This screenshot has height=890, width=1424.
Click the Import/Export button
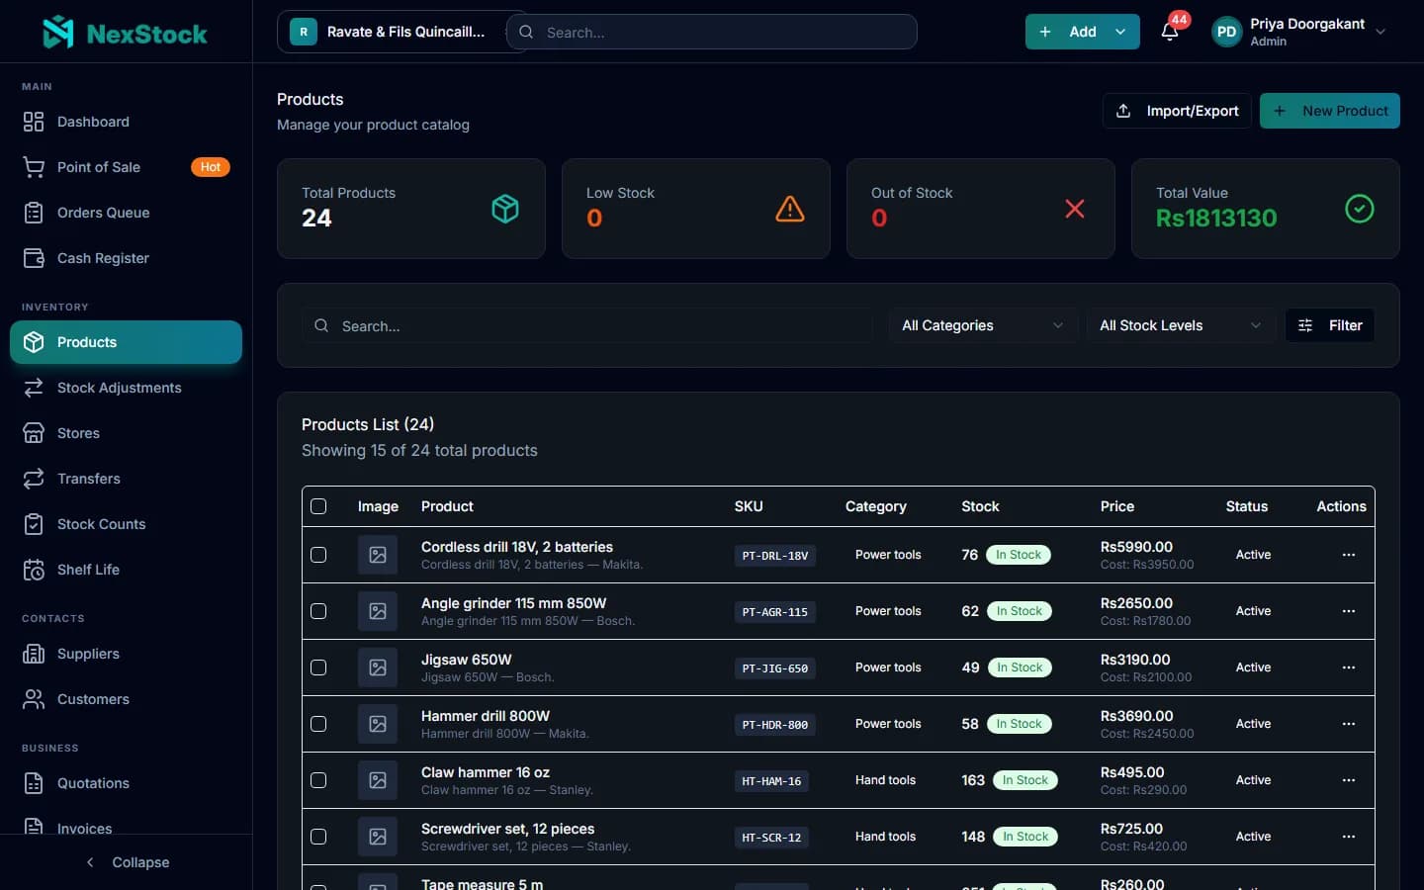tap(1177, 111)
